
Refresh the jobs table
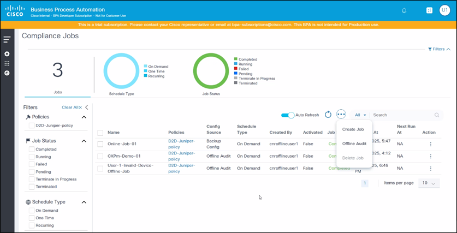click(328, 115)
